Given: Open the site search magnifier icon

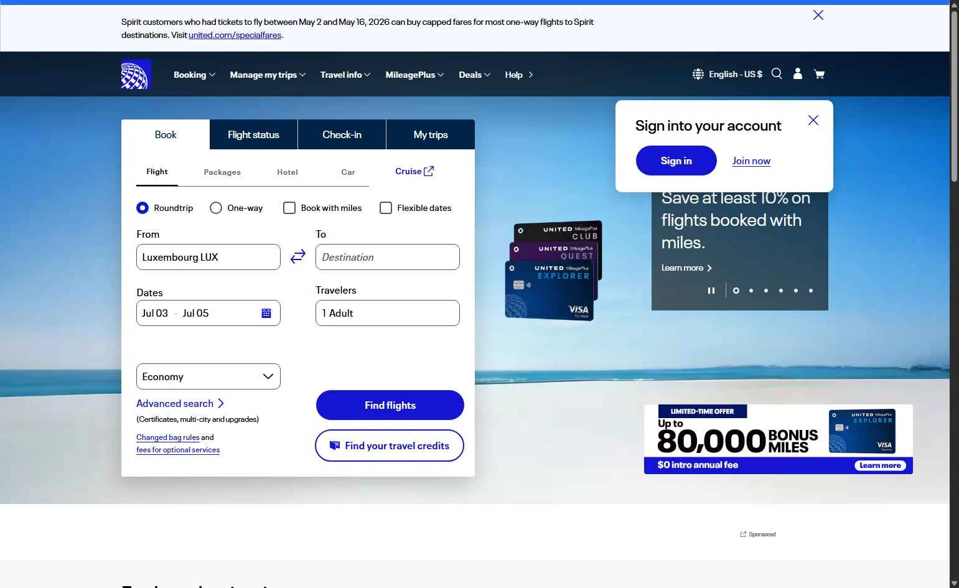Looking at the screenshot, I should (x=777, y=73).
